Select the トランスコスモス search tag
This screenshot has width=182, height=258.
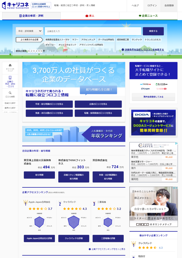pos(153,40)
